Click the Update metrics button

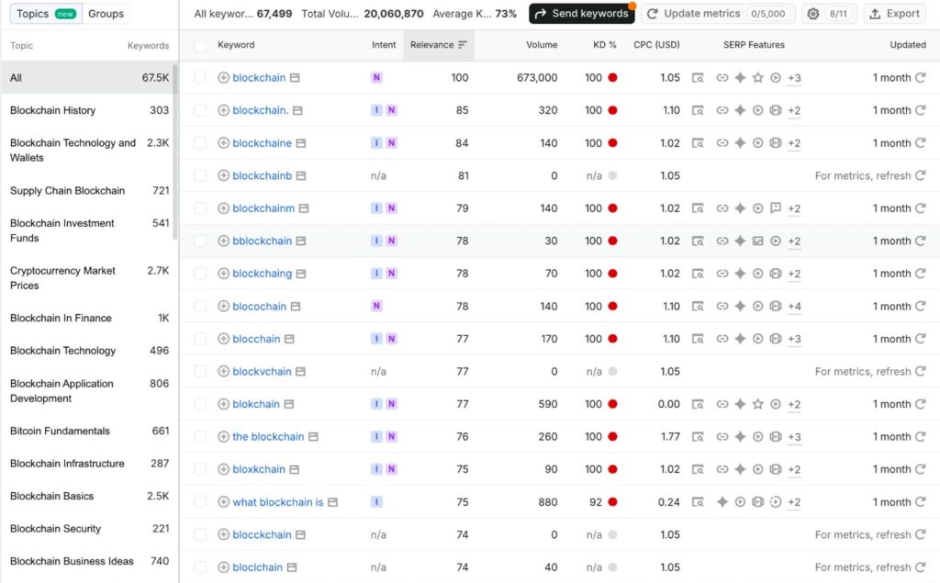click(718, 14)
